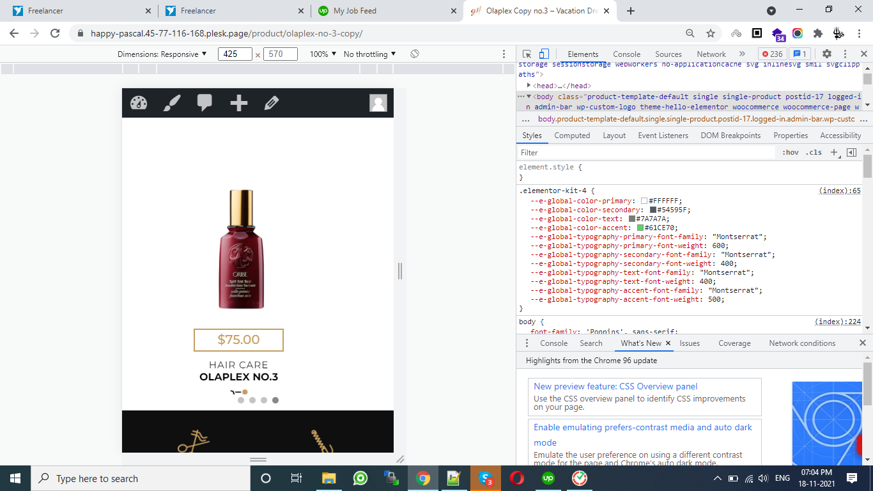Close the DevTools panel
The height and width of the screenshot is (491, 873).
863,54
